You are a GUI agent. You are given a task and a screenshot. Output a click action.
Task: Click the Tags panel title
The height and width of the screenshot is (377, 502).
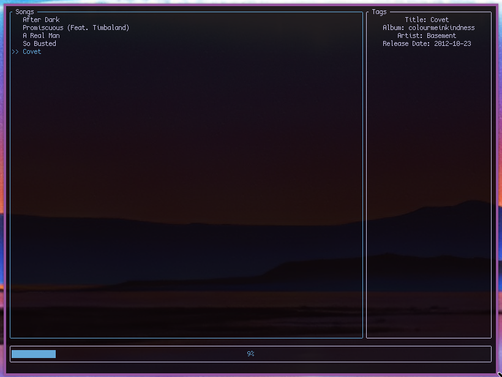click(x=379, y=12)
